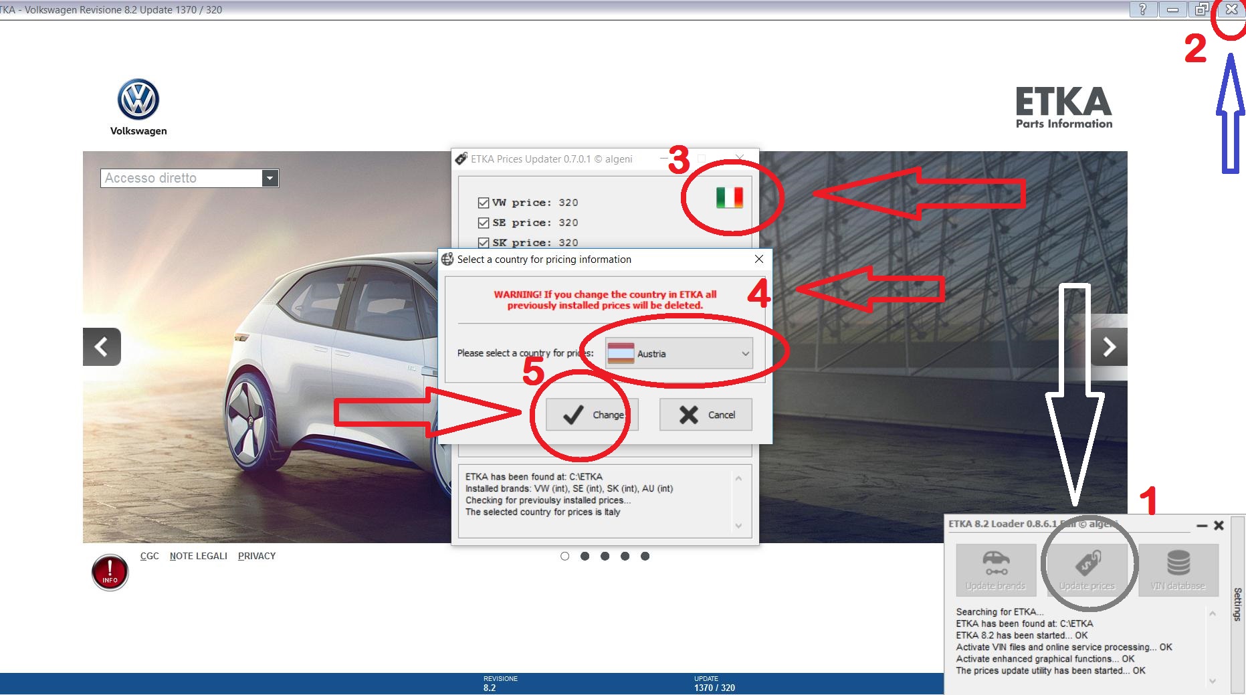Viewport: 1246px width, 695px height.
Task: Click UPDATE 1370 / 320 in status bar
Action: pyautogui.click(x=714, y=684)
